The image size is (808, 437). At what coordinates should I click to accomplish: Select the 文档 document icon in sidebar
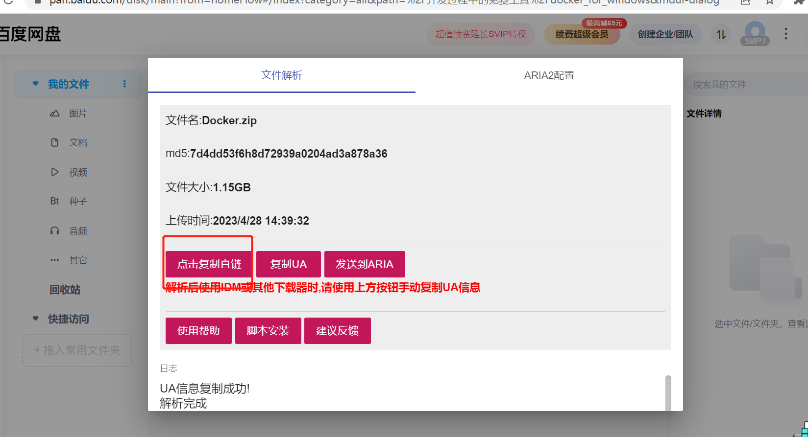point(55,142)
